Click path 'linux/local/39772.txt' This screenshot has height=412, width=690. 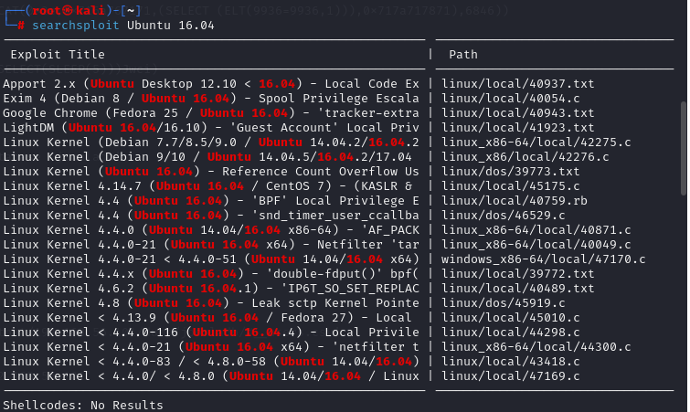click(x=518, y=273)
